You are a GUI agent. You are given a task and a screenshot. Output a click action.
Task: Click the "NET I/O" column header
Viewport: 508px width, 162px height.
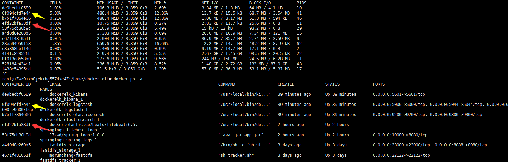pyautogui.click(x=210, y=3)
